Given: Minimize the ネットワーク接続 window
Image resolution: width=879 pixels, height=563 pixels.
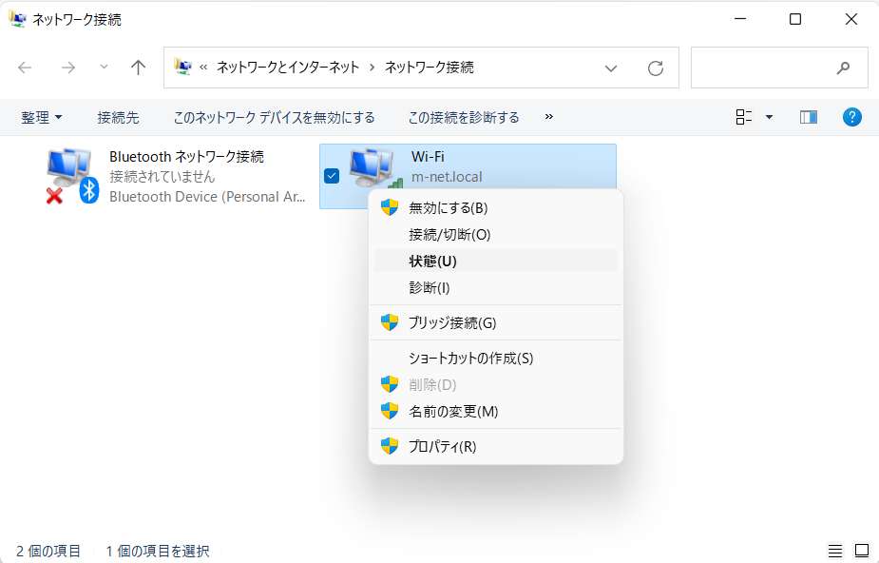Looking at the screenshot, I should pos(740,19).
